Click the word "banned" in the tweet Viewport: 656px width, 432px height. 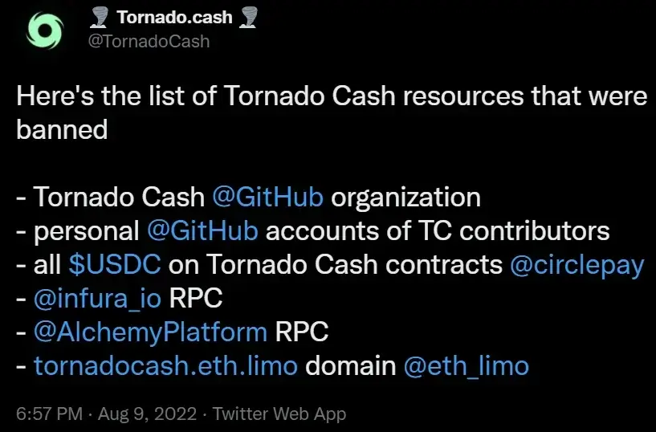pyautogui.click(x=62, y=129)
